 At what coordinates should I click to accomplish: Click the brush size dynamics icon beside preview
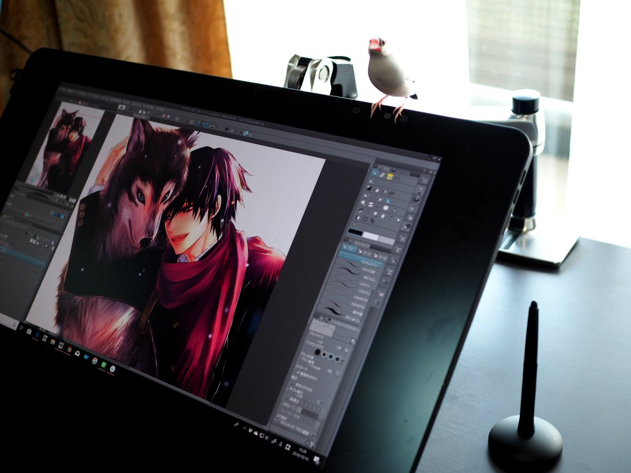[x=353, y=341]
